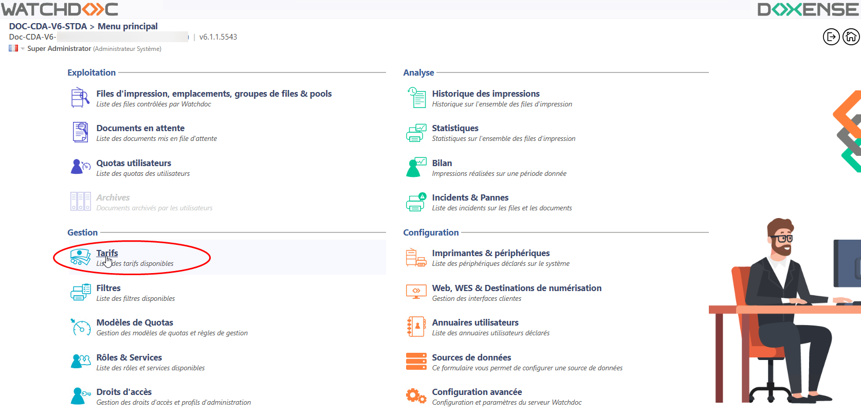
Task: Click the Incidents & Pannes icon
Action: [416, 202]
